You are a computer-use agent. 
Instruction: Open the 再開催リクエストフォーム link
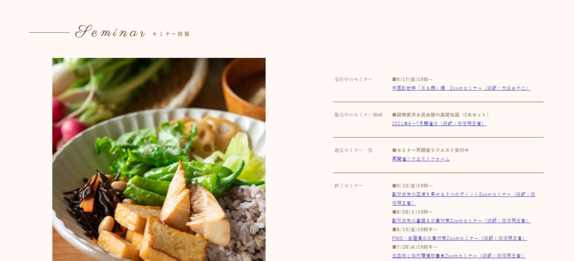pos(421,159)
